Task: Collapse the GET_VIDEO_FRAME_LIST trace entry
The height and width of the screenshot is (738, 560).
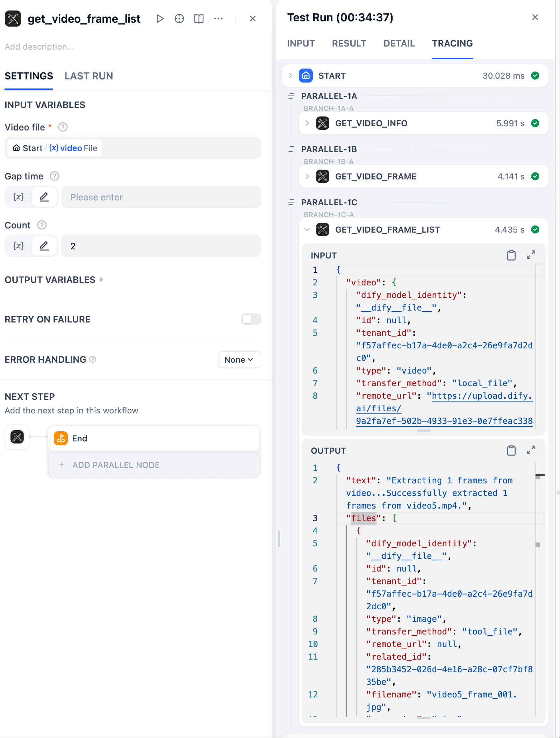Action: tap(307, 229)
